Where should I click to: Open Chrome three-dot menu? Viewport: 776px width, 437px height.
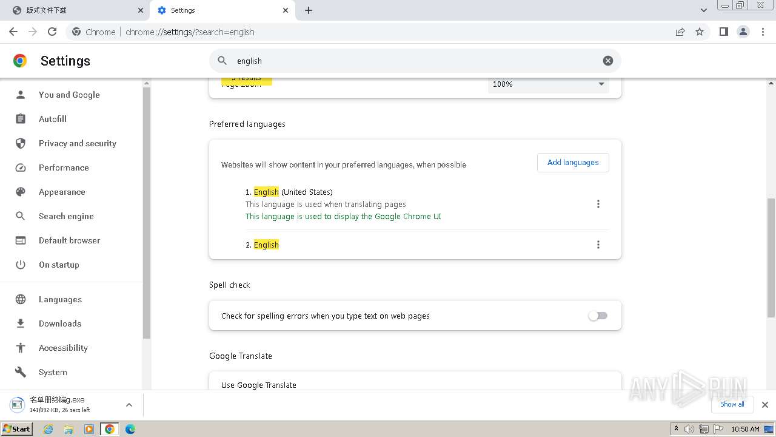point(763,32)
